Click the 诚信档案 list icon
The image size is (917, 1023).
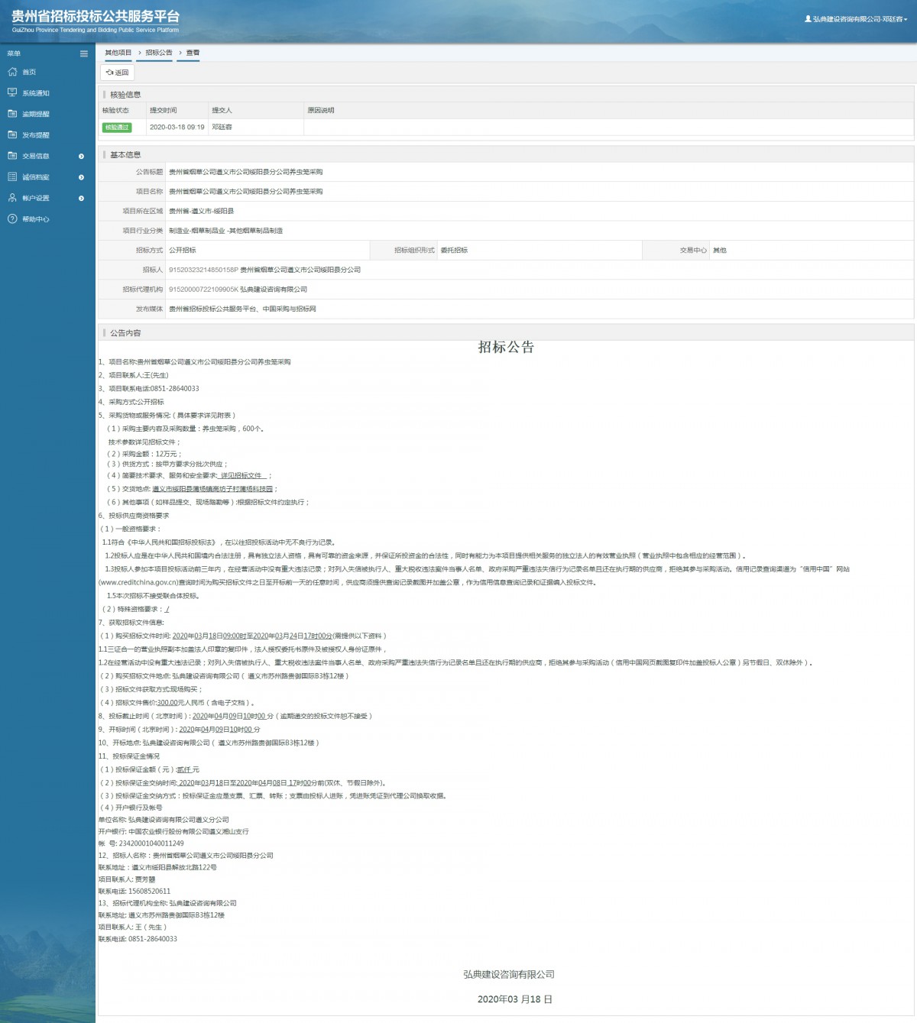click(x=12, y=176)
